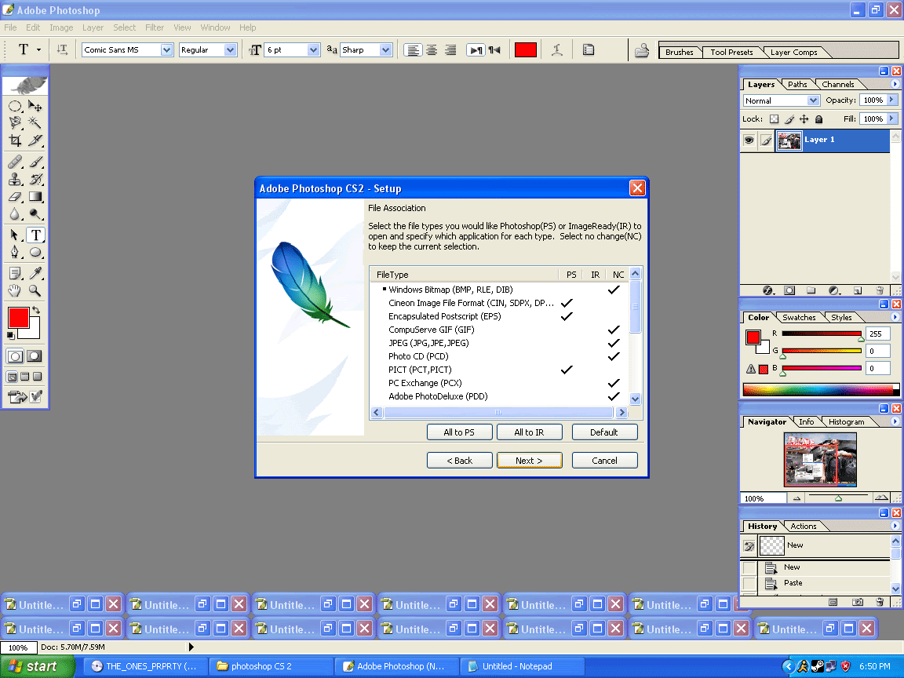Enable Quick Mask mode in the toolbox
This screenshot has width=904, height=678.
[x=35, y=356]
